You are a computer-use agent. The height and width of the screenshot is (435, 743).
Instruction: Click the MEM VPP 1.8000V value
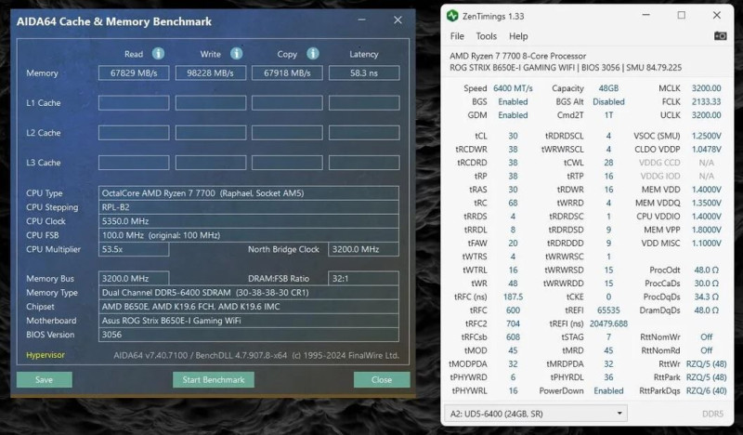pyautogui.click(x=706, y=230)
